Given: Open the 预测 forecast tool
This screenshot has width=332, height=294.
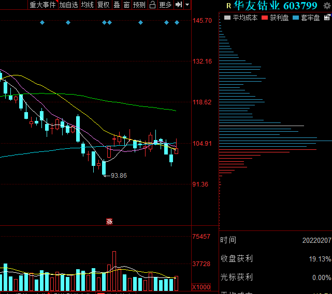Looking at the screenshot, I should pos(139,5).
